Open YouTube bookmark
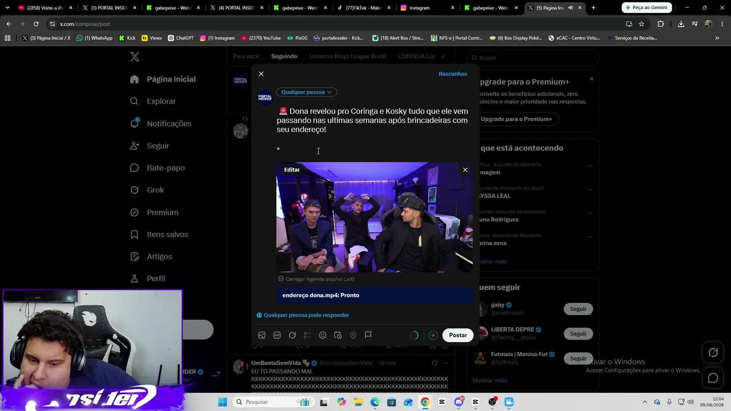The image size is (731, 411). [x=261, y=38]
